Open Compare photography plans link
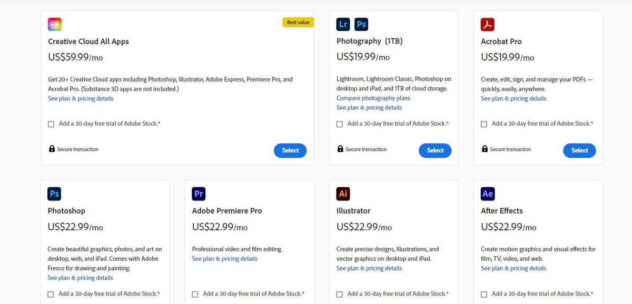Image resolution: width=632 pixels, height=304 pixels. pos(373,98)
